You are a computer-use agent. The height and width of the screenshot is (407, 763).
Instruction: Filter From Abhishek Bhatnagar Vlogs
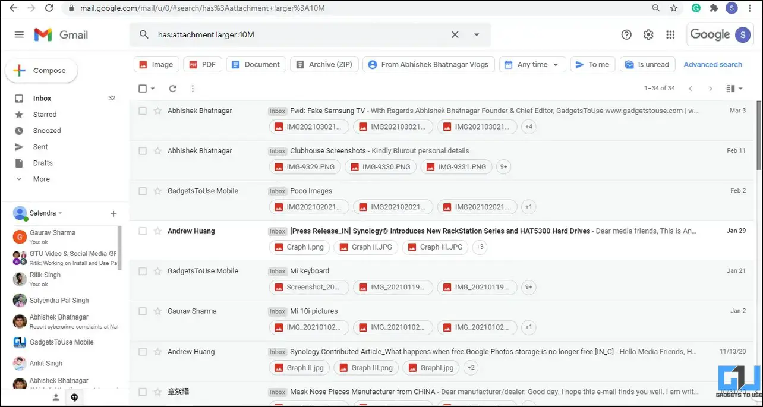click(x=429, y=65)
